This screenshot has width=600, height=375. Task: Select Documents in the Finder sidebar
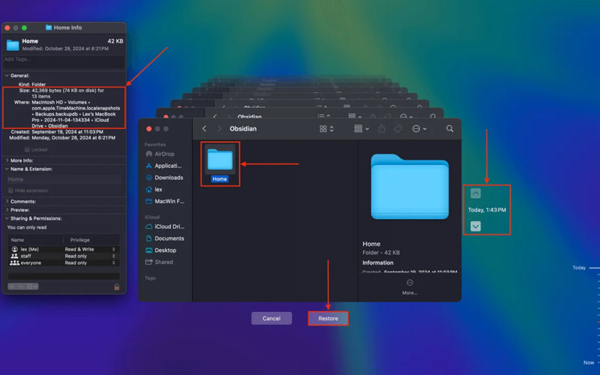pyautogui.click(x=168, y=238)
